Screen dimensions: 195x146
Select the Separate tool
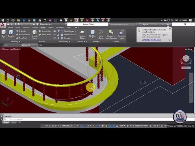(x=65, y=38)
